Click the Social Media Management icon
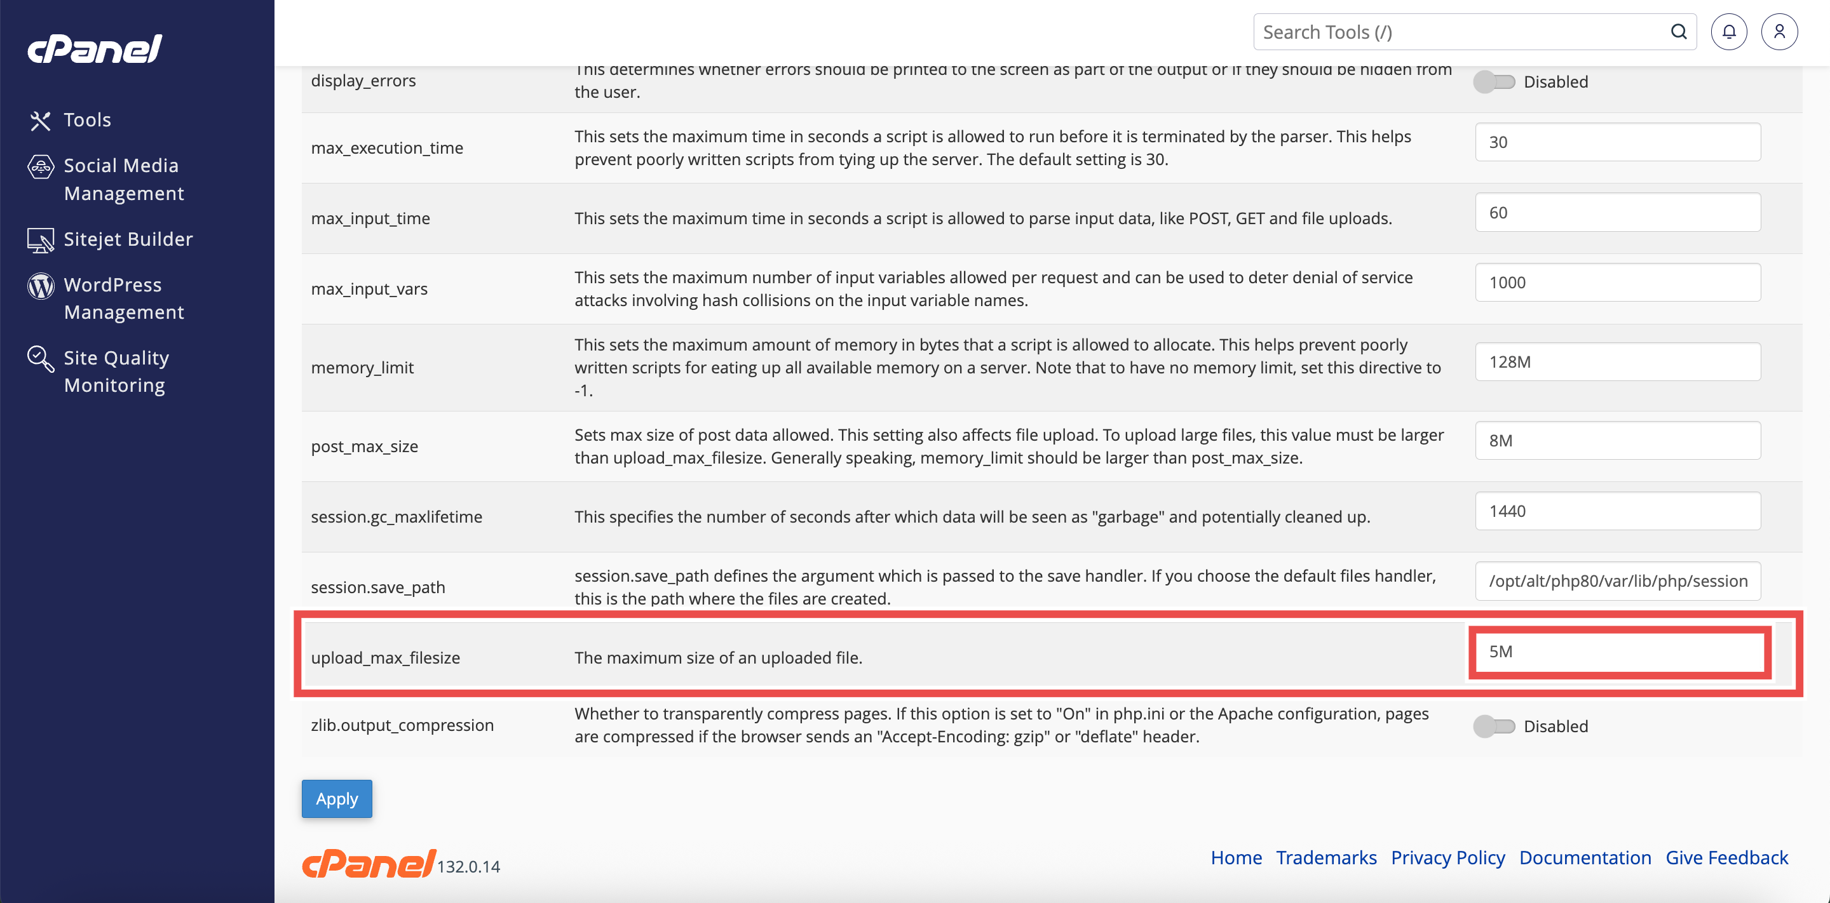Viewport: 1830px width, 903px height. (x=41, y=167)
